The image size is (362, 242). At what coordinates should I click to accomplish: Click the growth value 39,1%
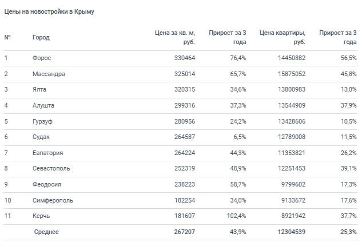click(349, 168)
